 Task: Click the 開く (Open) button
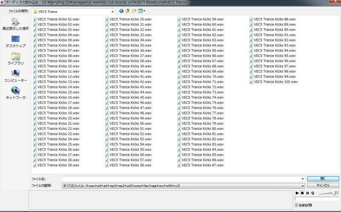click(323, 179)
